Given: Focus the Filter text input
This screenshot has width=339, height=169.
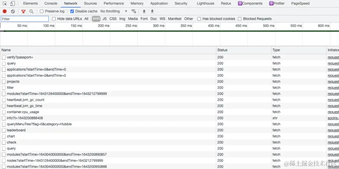Looking at the screenshot, I should (25, 19).
